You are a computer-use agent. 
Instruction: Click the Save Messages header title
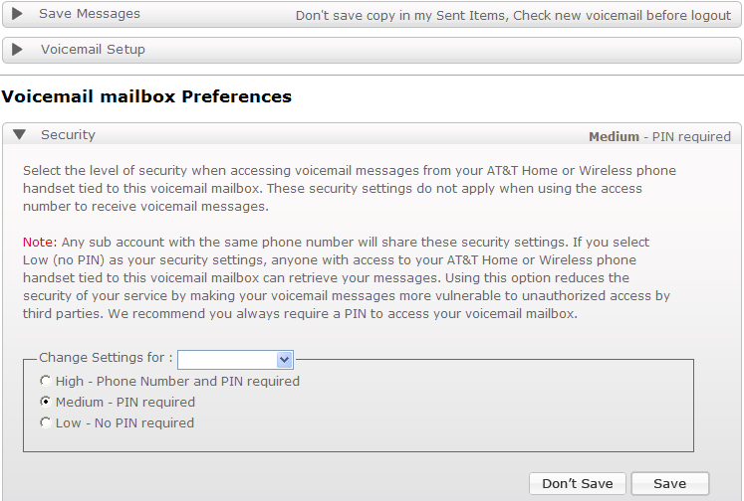(90, 15)
